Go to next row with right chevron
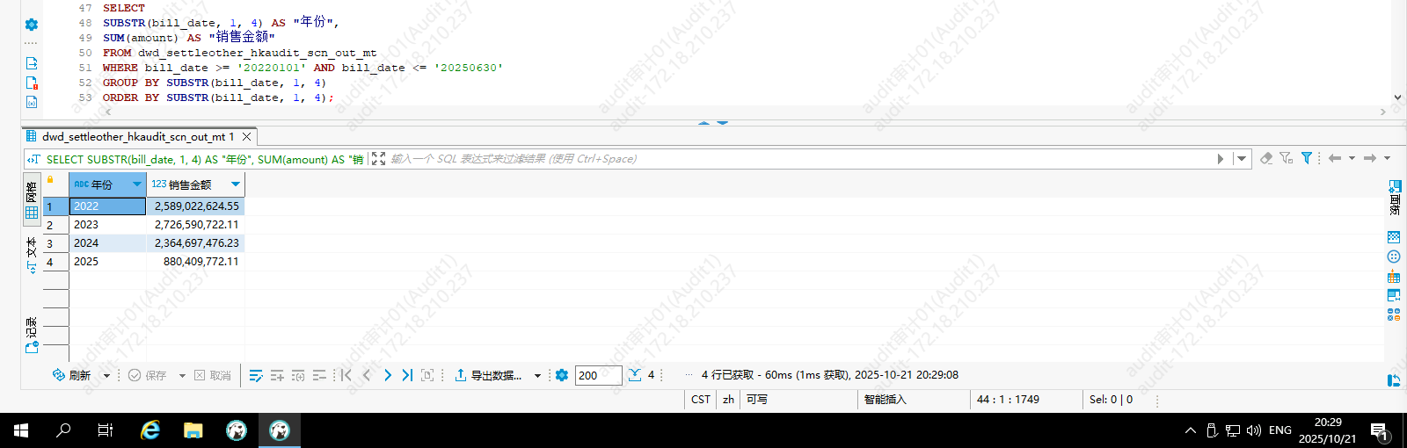 point(388,375)
